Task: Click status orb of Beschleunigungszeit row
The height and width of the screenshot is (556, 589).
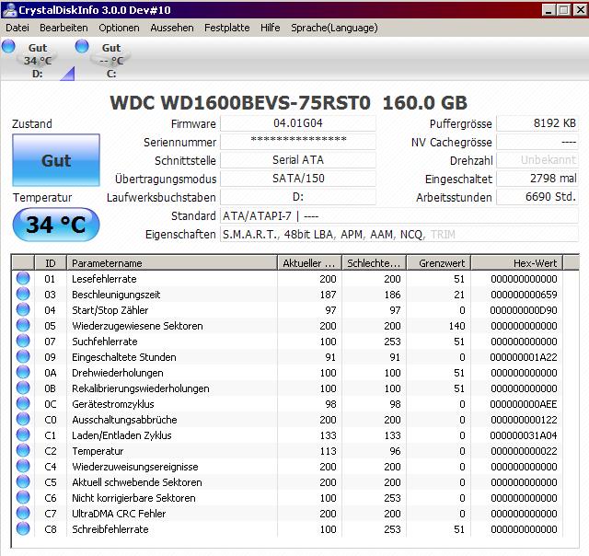Action: pyautogui.click(x=23, y=295)
